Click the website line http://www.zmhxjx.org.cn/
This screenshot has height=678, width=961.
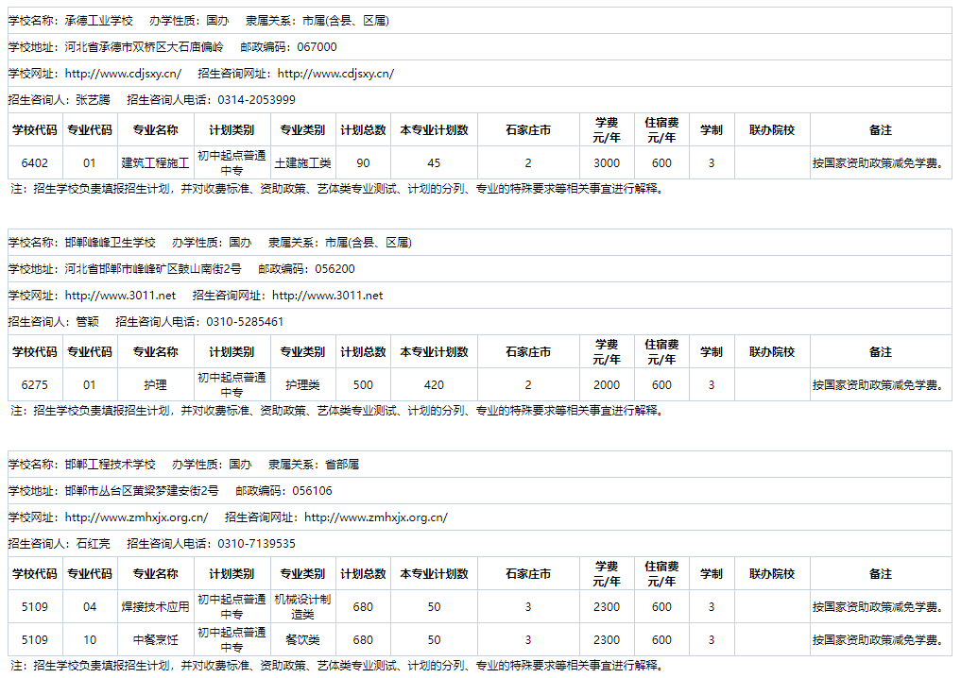[480, 517]
